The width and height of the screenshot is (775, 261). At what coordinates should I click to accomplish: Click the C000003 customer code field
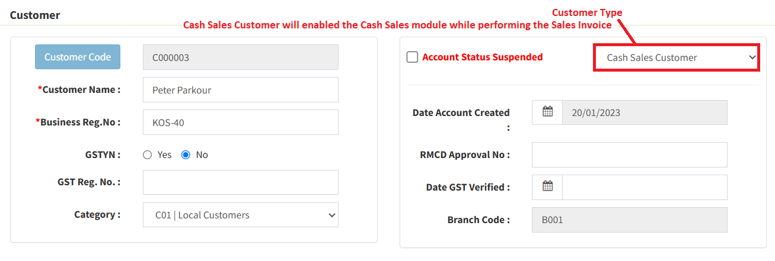pos(240,57)
